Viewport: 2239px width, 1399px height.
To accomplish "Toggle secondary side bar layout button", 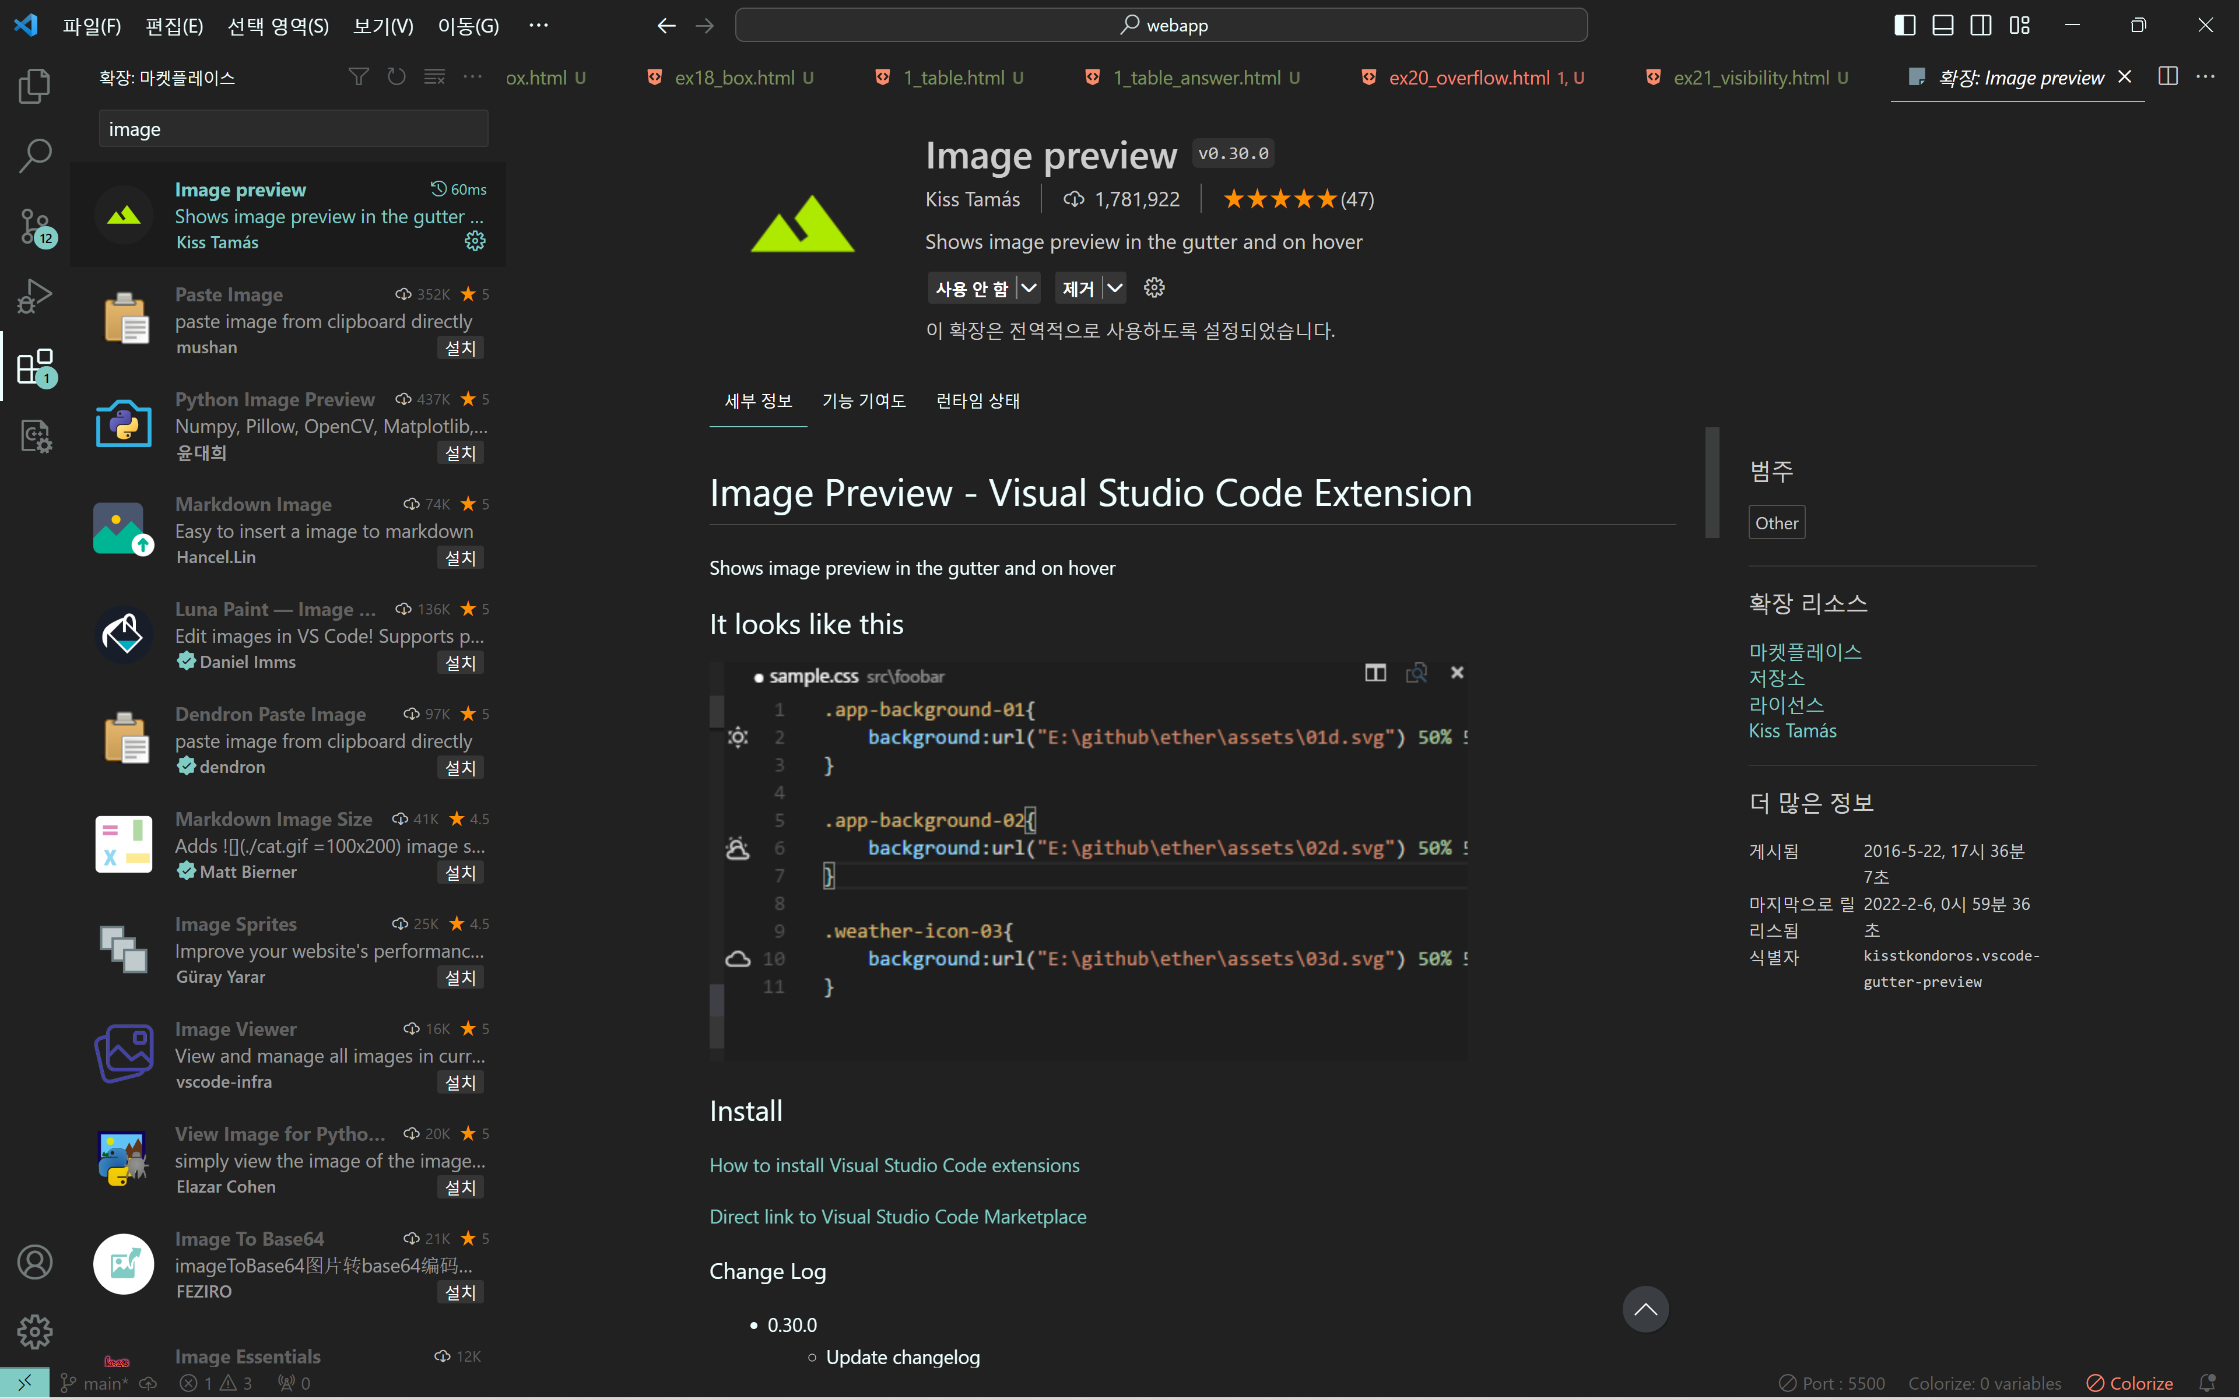I will [x=1981, y=25].
